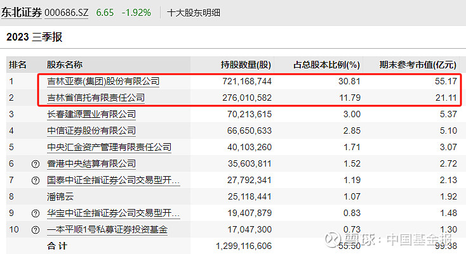Viewport: 466px width, 254px height.
Task: Open shareholder 中信证券股份有限公司
Action: [91, 130]
